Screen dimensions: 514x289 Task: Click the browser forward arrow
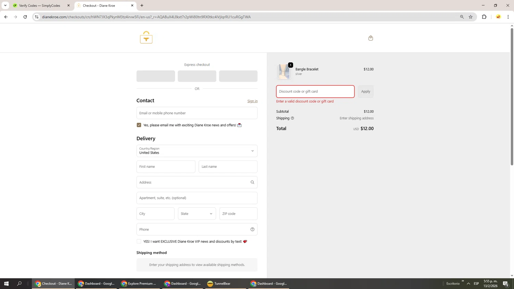[x=15, y=17]
